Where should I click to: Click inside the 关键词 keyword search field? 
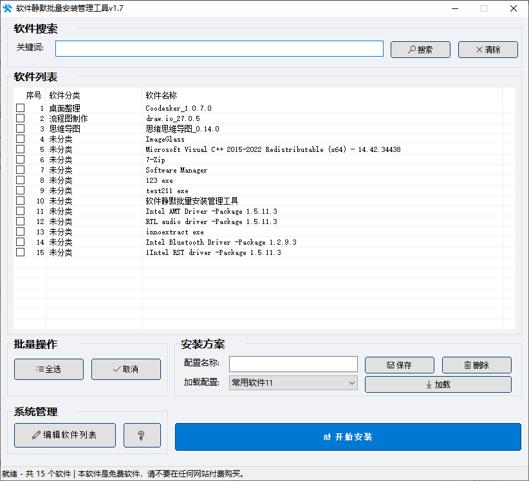coord(219,48)
